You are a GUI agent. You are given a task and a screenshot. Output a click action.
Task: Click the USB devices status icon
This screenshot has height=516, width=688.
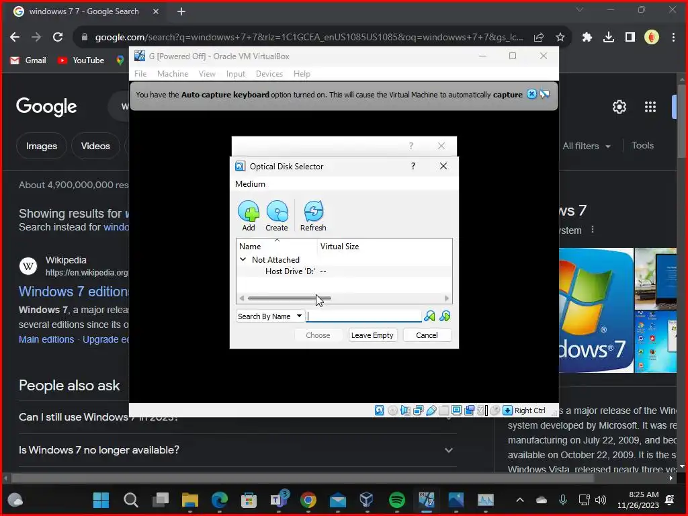click(431, 411)
